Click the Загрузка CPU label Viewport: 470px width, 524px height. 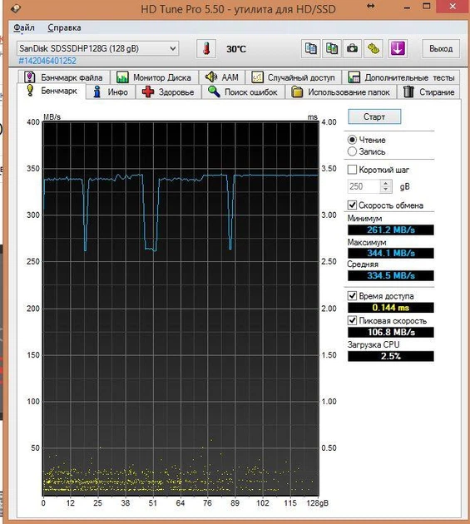pos(374,344)
